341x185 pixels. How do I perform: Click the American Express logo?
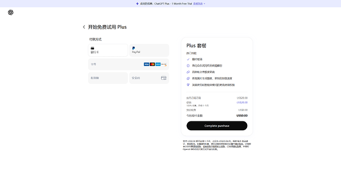[158, 64]
